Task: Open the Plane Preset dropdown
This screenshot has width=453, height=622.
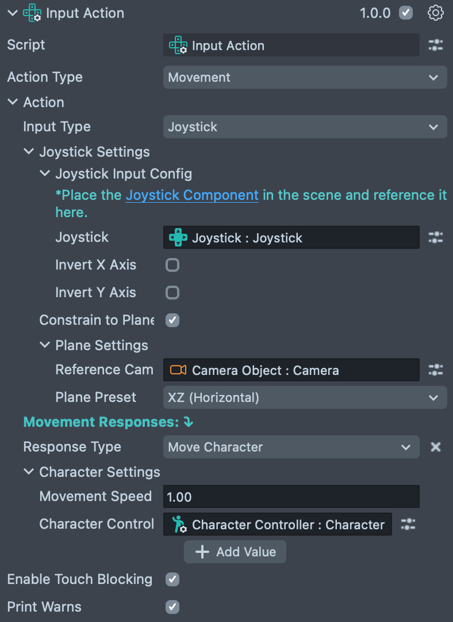Action: point(305,397)
